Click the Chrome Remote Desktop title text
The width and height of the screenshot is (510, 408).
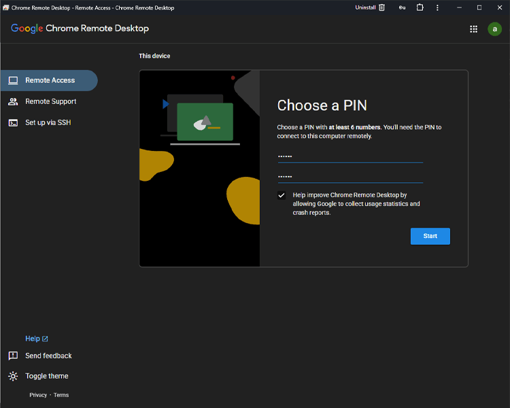[97, 29]
